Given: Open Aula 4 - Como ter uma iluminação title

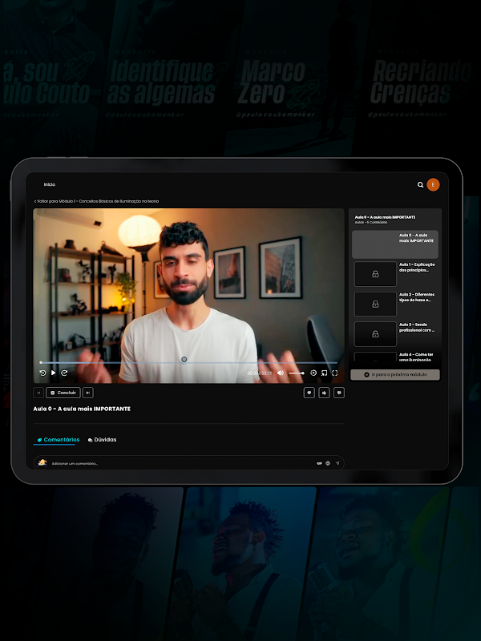Looking at the screenshot, I should click(416, 357).
